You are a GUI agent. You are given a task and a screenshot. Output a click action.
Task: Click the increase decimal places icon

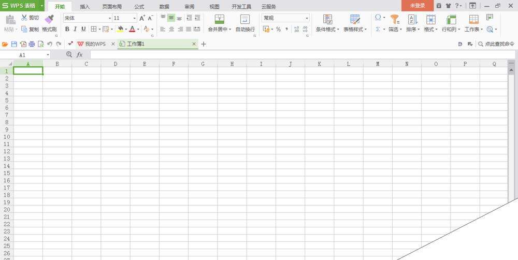[x=297, y=29]
